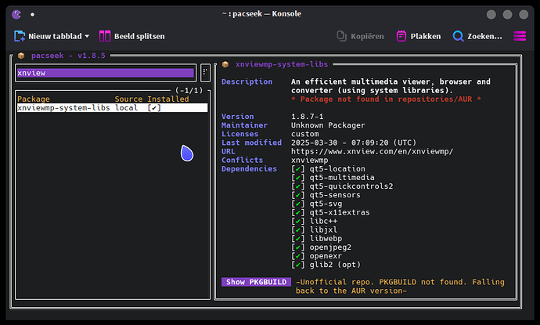Click the checkmark beside qt5-quickcontrols2
The image size is (540, 325).
(x=298, y=186)
